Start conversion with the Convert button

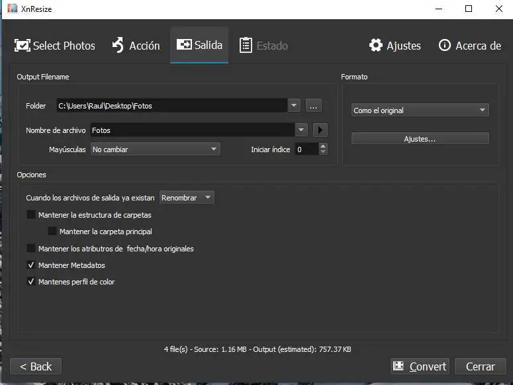click(x=420, y=366)
